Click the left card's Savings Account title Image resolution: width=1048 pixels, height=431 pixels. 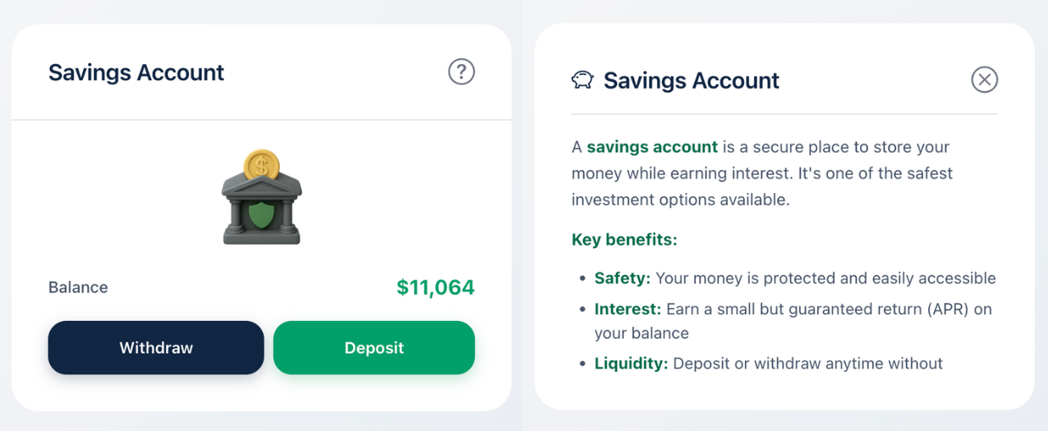coord(136,72)
